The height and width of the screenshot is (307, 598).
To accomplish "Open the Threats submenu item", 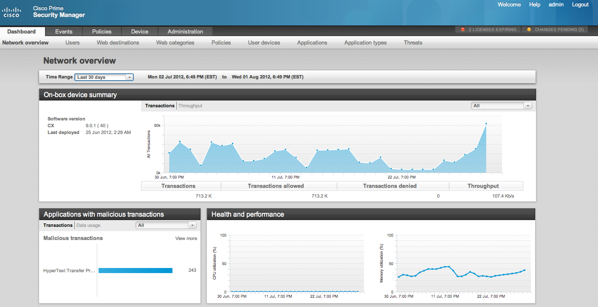I will [x=413, y=42].
